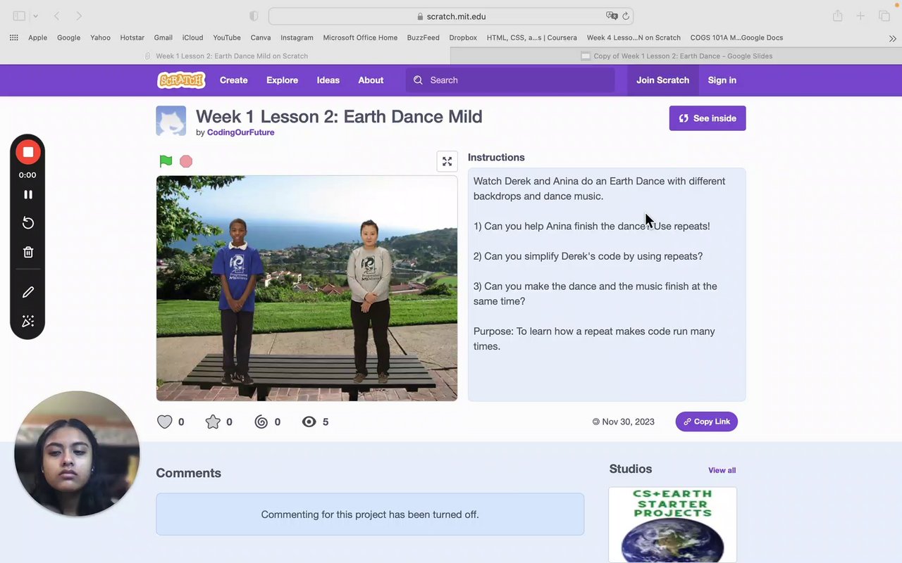Stop the screen recording

tap(28, 152)
